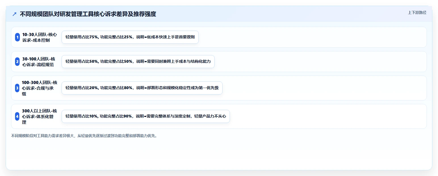Click step badge number 2
This screenshot has height=176, width=438.
pos(17,62)
